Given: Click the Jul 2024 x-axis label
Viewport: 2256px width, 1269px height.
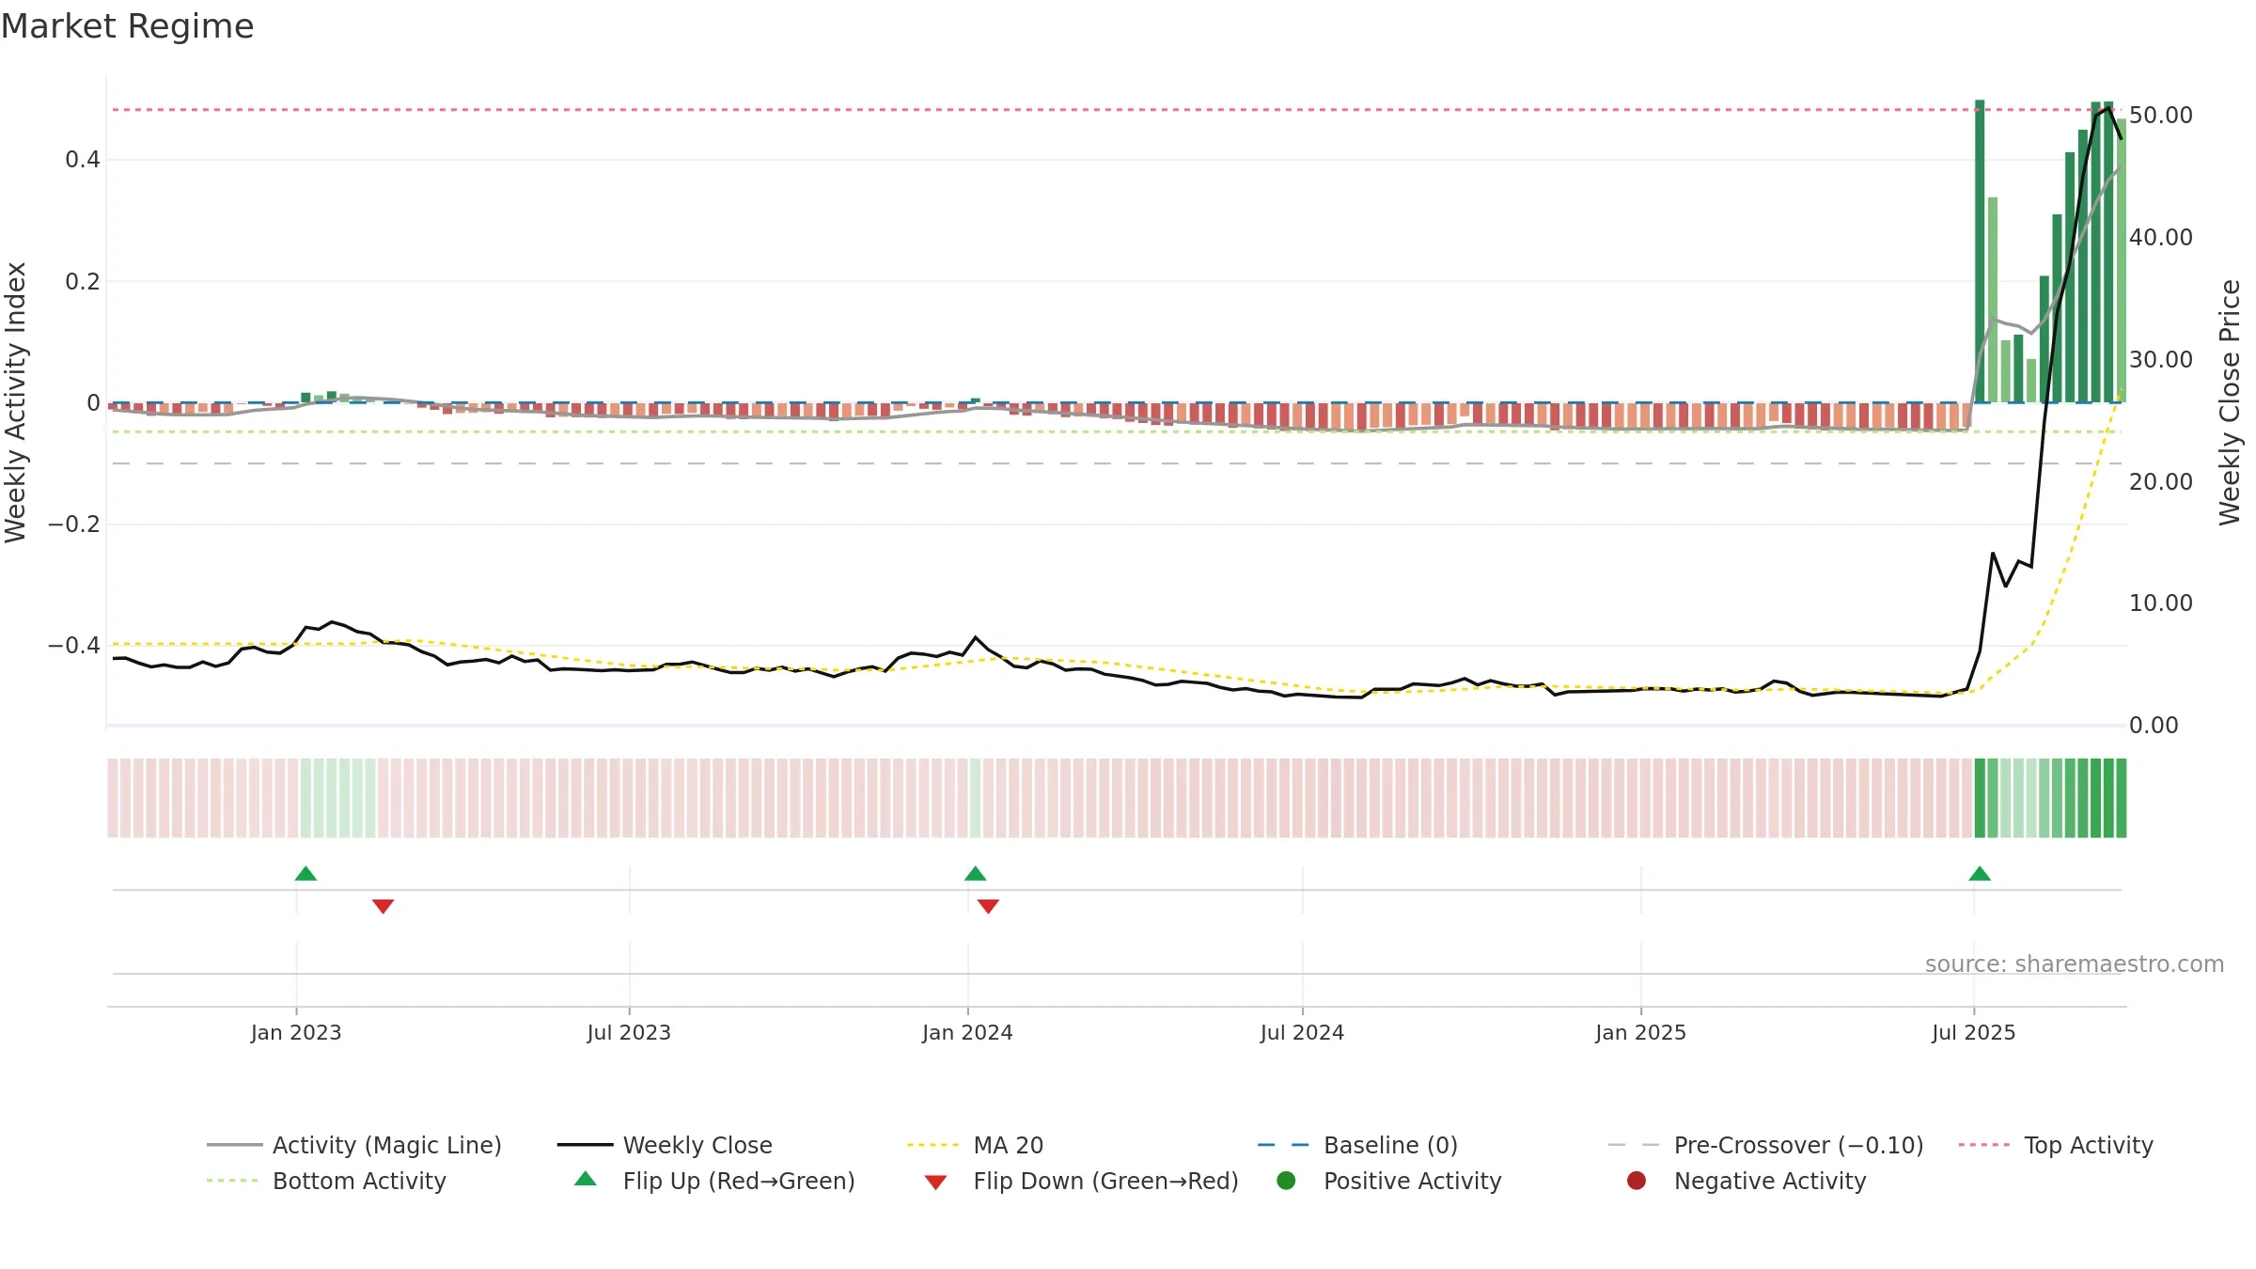Looking at the screenshot, I should point(1302,1032).
